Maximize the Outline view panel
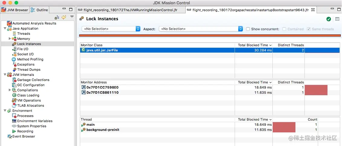Screen dimensions: 342x146 [x=71, y=9]
